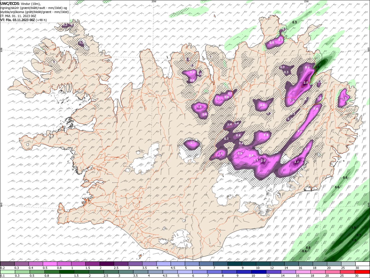Select the light violet swatch between 14 and 16, lower row

tap(288, 272)
